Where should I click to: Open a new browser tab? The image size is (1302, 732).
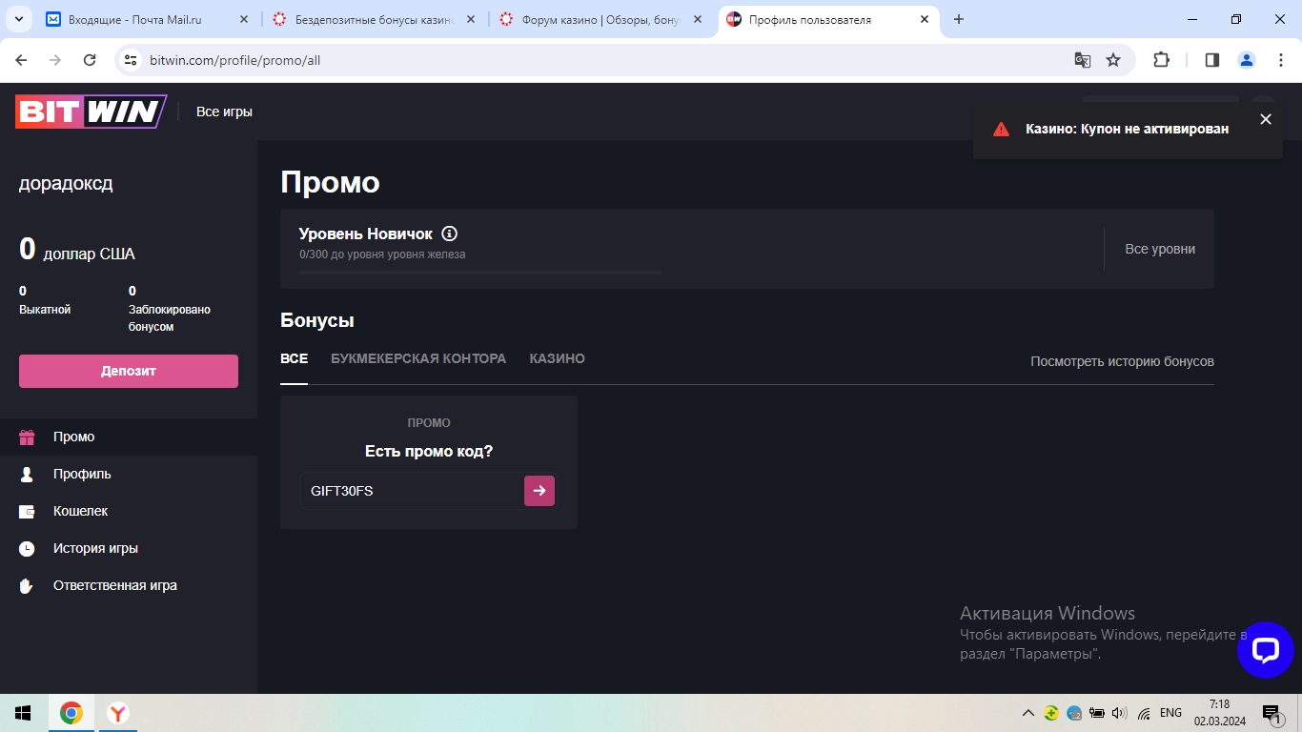click(959, 19)
